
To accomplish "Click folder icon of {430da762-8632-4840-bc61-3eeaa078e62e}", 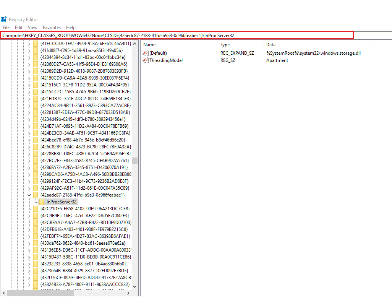I will pyautogui.click(x=36, y=243).
